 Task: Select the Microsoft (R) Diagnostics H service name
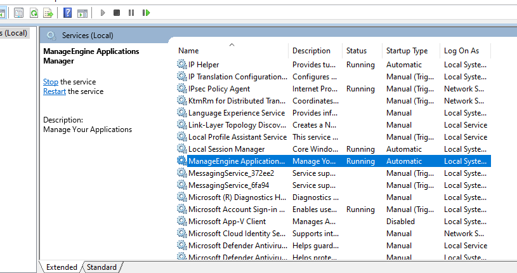(x=237, y=197)
